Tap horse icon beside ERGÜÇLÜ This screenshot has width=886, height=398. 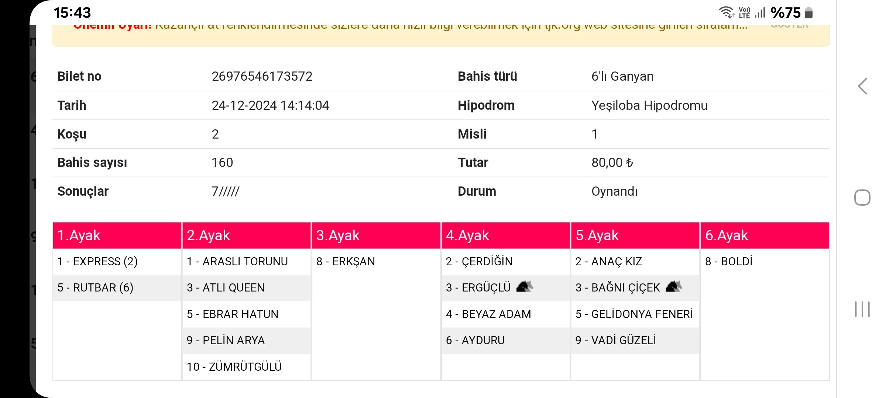[x=524, y=287]
